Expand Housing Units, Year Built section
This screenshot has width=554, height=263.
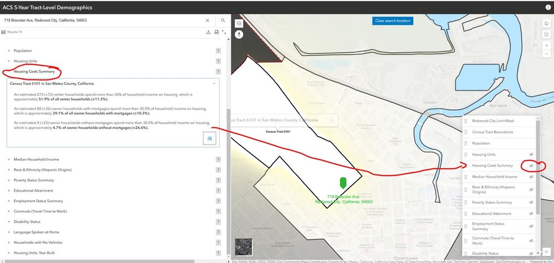9,253
